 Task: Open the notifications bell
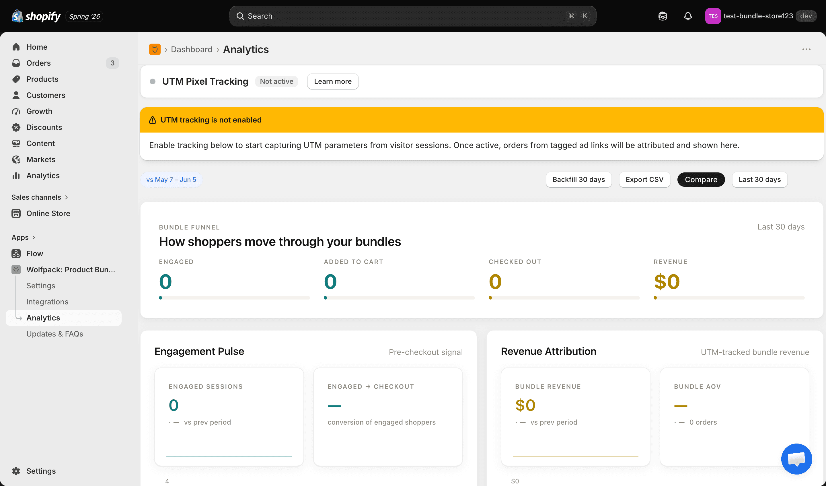tap(688, 16)
